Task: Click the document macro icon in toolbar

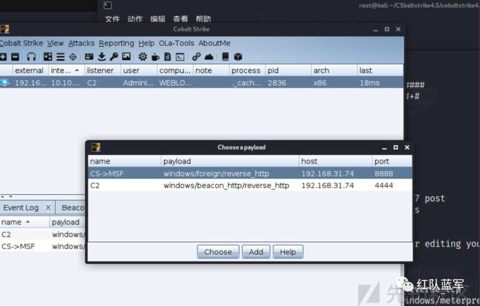Action: coord(168,56)
